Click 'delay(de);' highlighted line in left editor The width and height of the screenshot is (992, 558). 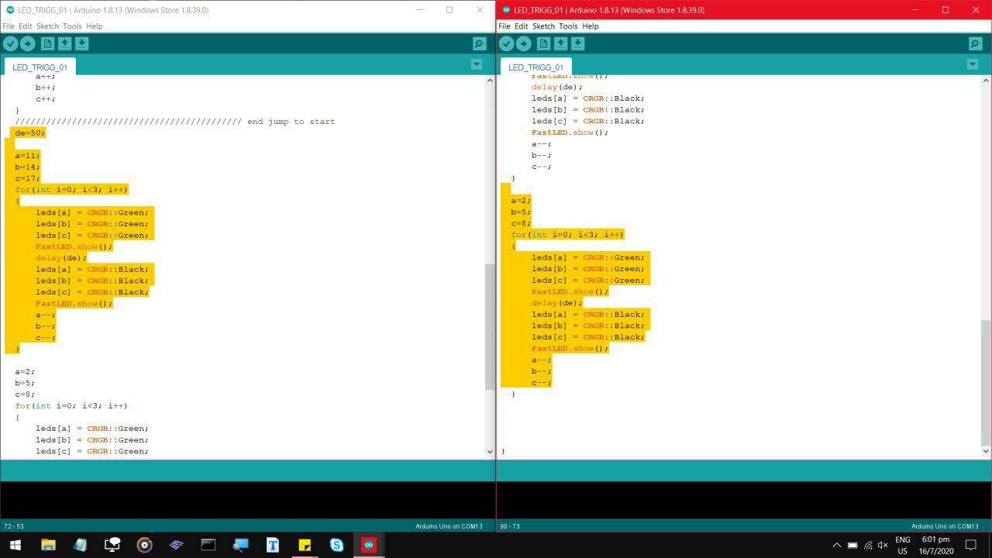61,258
